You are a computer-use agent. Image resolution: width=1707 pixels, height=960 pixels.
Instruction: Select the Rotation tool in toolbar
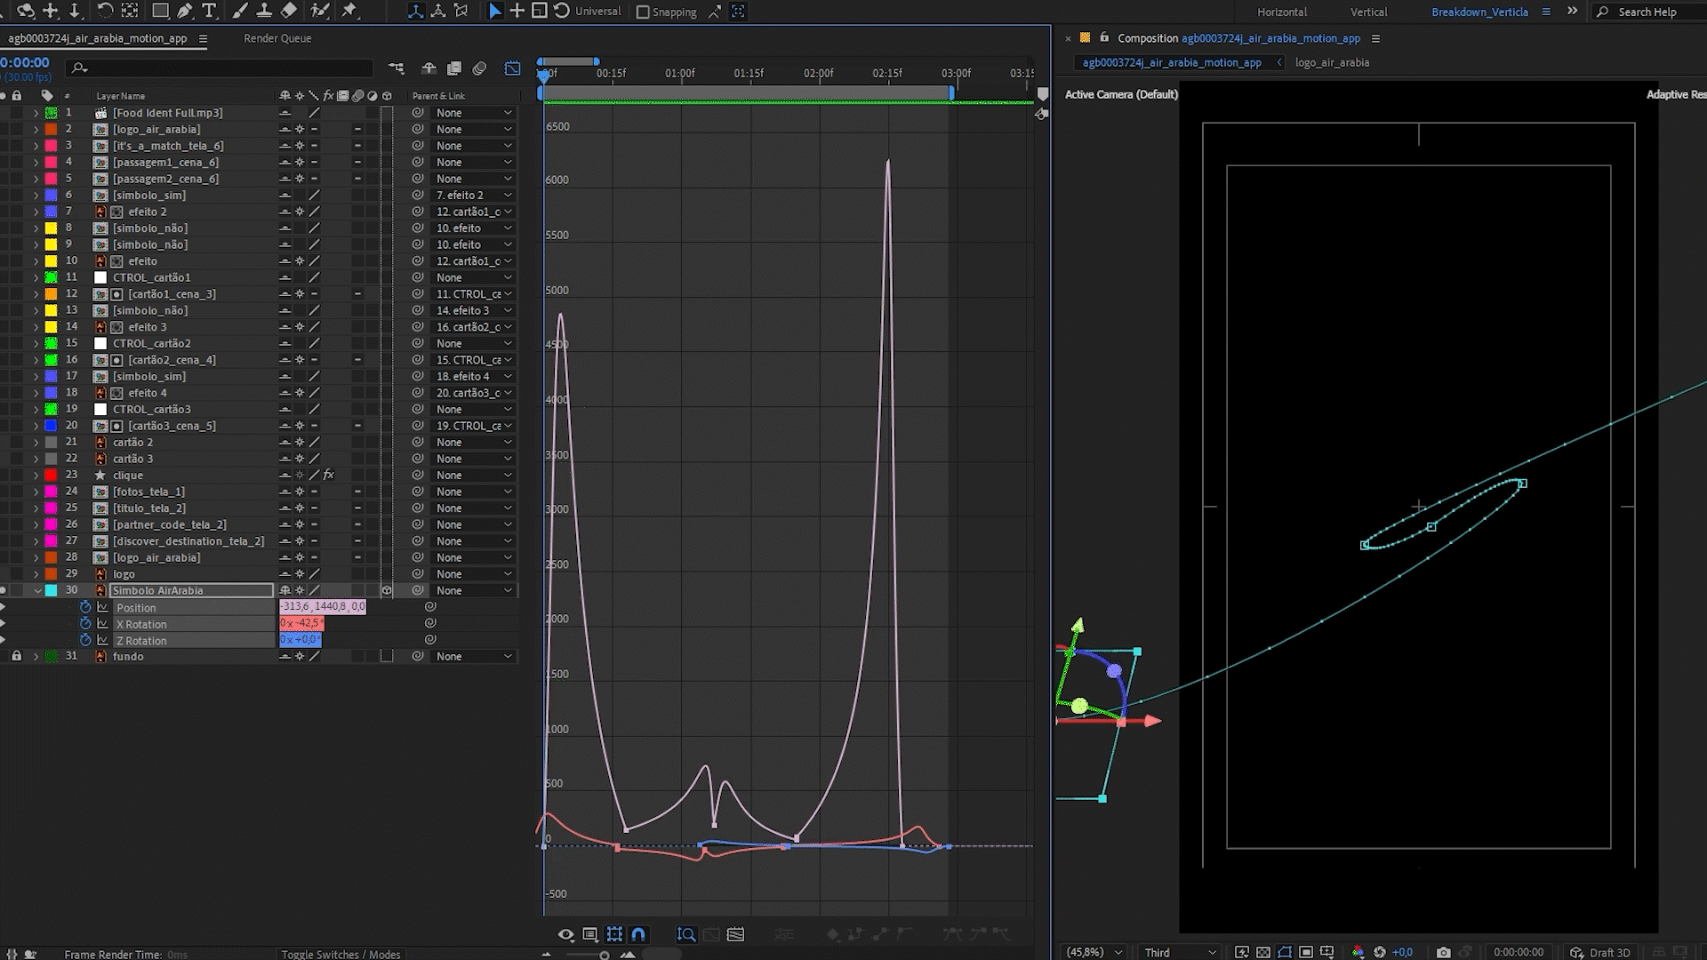[x=105, y=11]
